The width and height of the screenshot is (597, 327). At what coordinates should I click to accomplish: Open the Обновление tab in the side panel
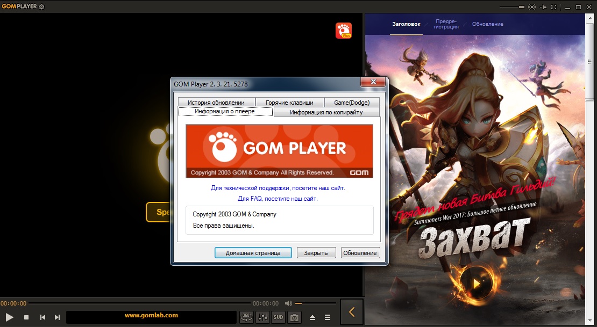pyautogui.click(x=488, y=24)
